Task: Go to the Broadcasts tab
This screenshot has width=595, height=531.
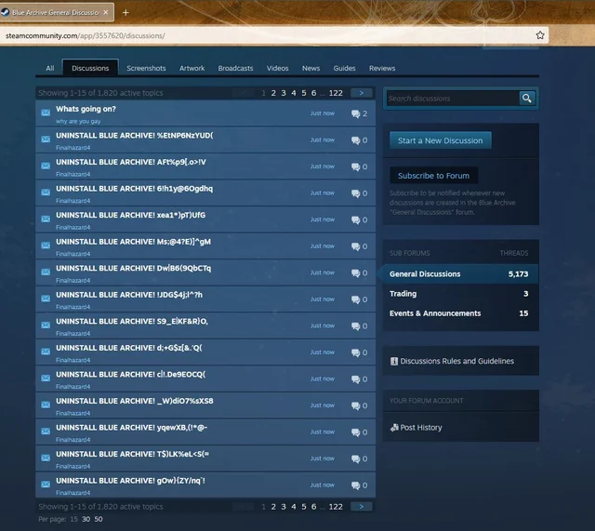Action: (x=235, y=68)
